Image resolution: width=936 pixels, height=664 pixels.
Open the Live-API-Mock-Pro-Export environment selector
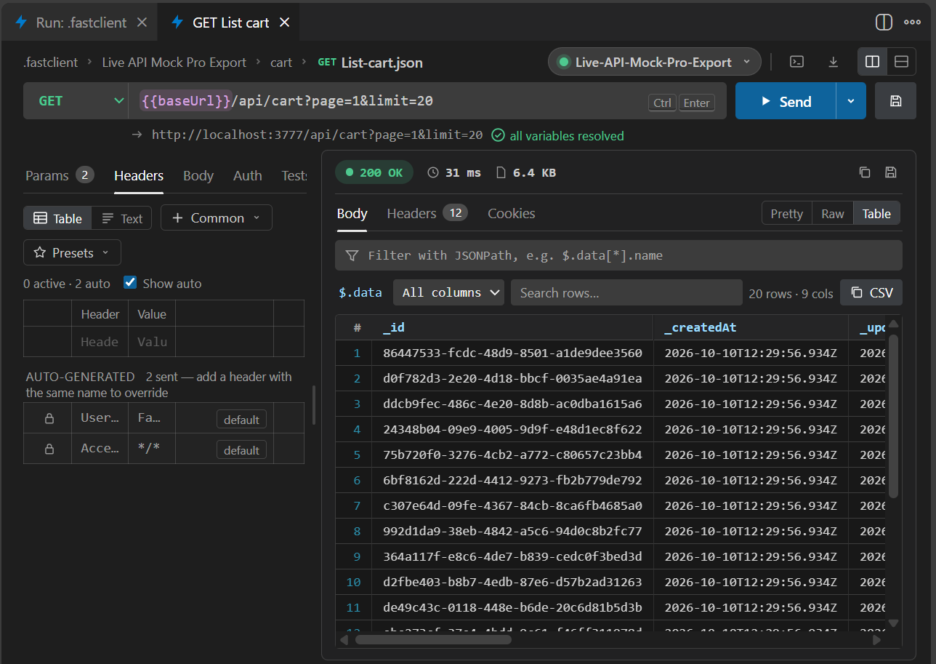pyautogui.click(x=654, y=62)
